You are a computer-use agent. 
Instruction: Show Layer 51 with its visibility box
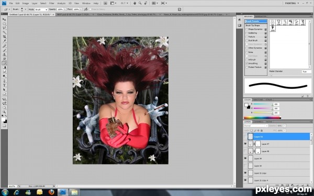click(245, 136)
